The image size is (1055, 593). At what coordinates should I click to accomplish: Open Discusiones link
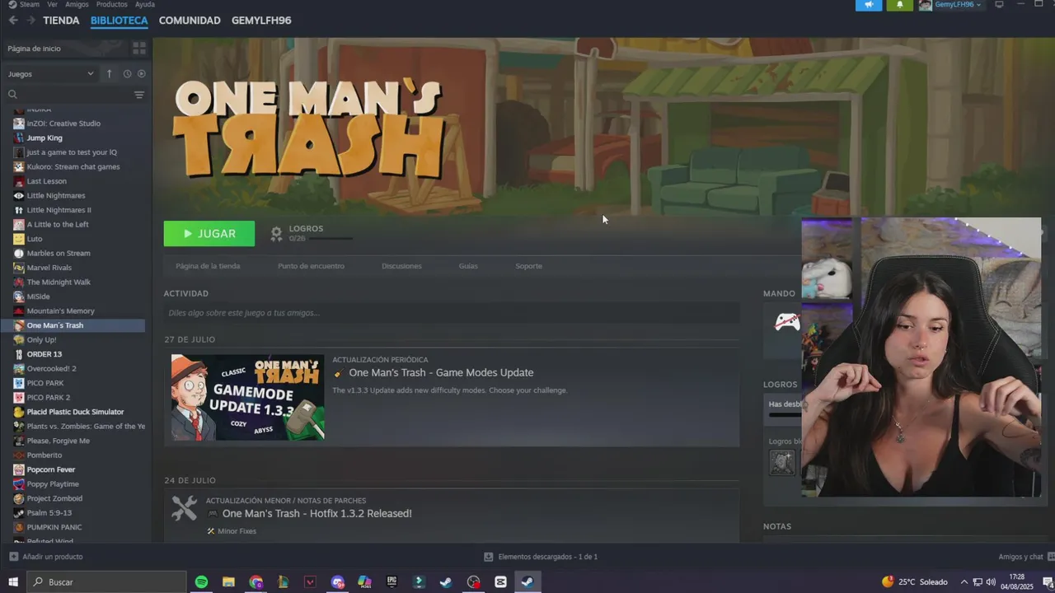(401, 266)
